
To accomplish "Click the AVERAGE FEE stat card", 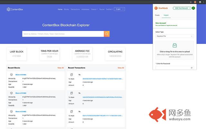I will [x=82, y=54].
